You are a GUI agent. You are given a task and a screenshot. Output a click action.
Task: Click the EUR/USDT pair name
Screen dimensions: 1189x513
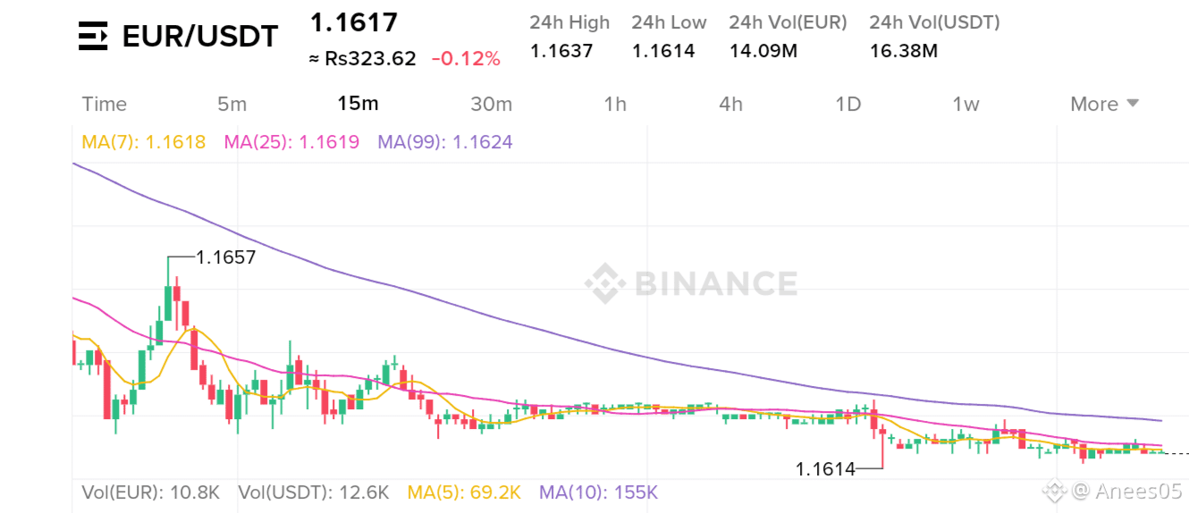pyautogui.click(x=200, y=37)
